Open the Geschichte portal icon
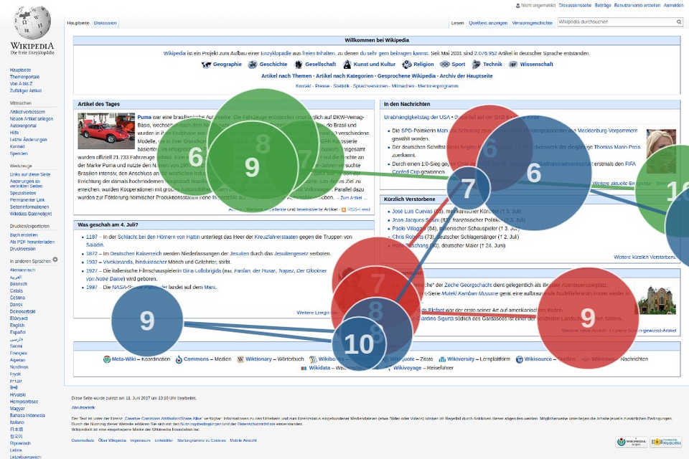This screenshot has height=459, width=689. (253, 64)
